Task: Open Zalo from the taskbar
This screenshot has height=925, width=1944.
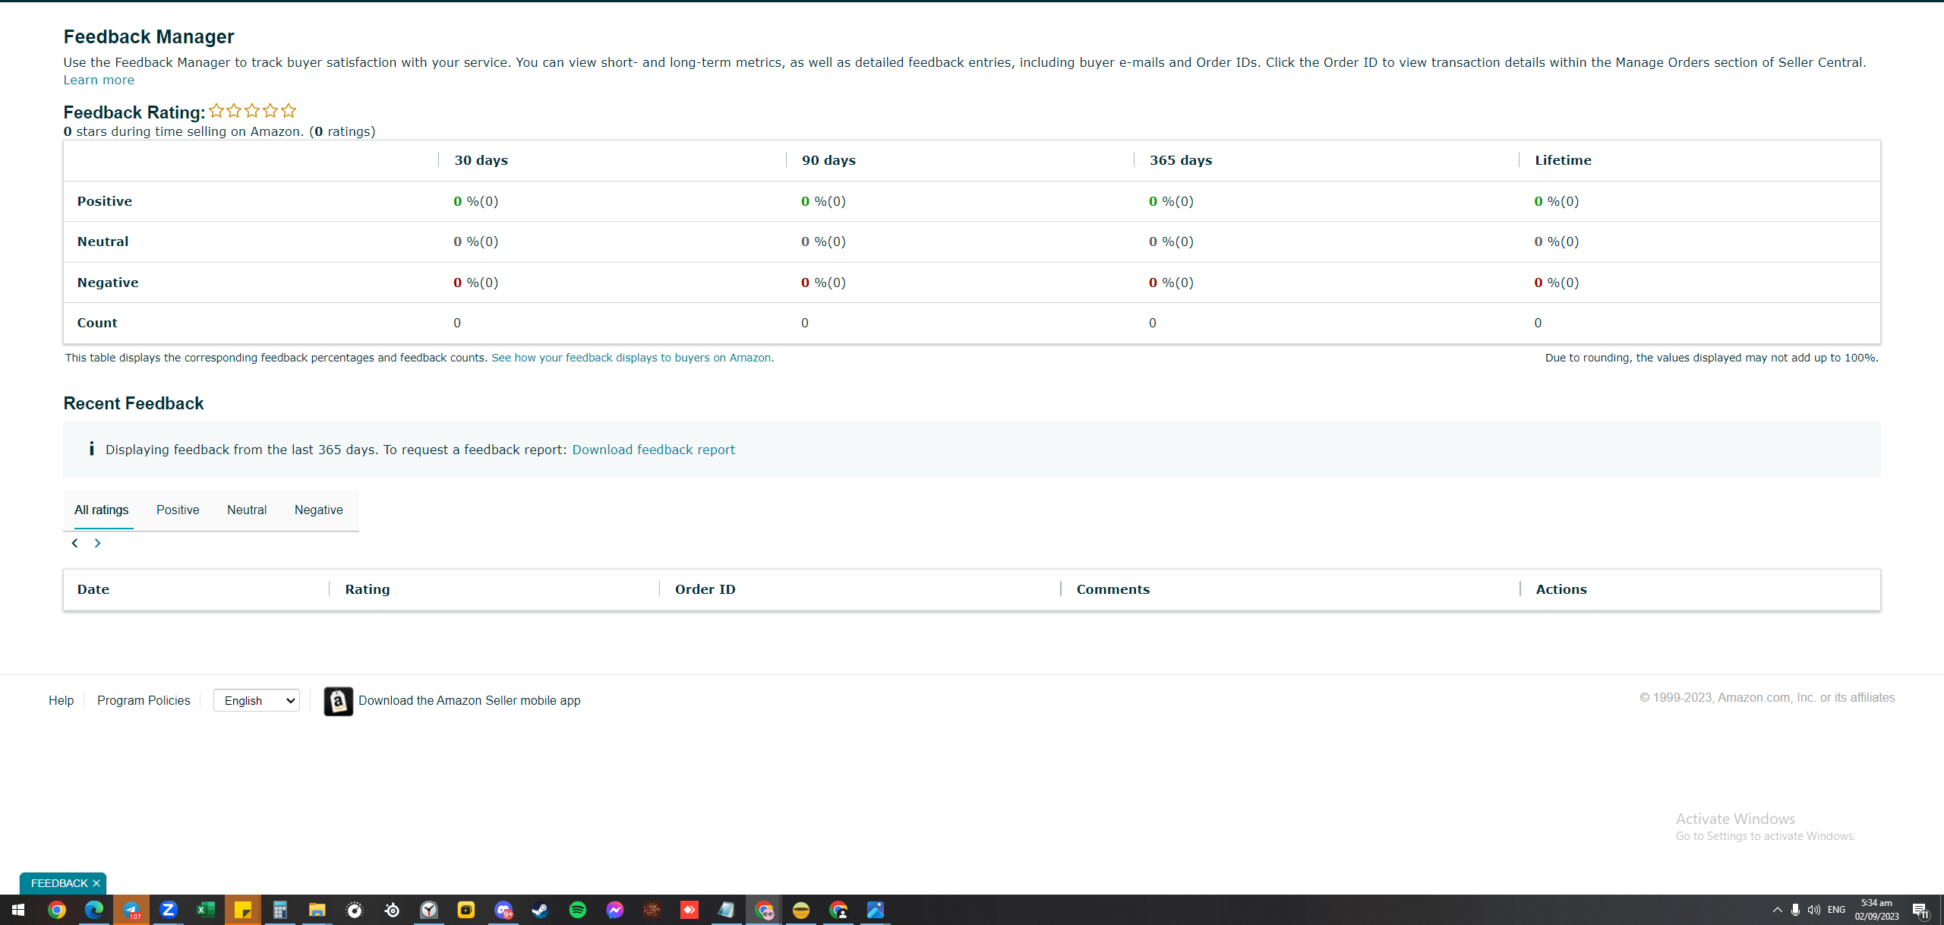Action: tap(169, 910)
